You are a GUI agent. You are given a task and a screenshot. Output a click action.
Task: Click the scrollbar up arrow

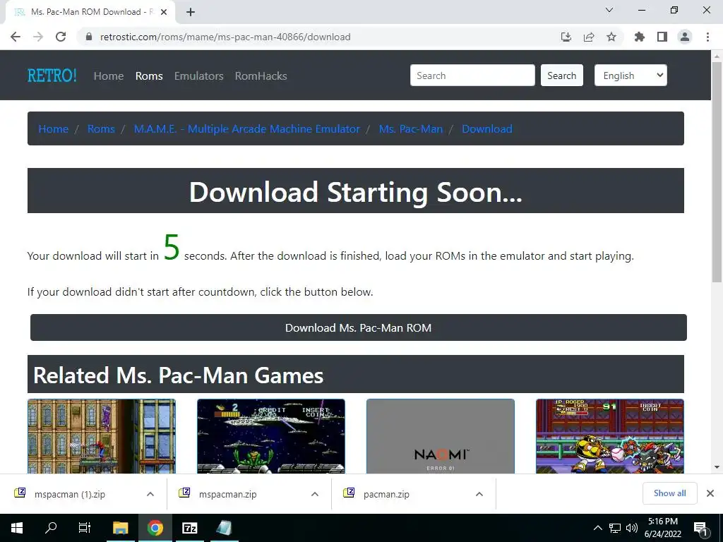[x=717, y=56]
